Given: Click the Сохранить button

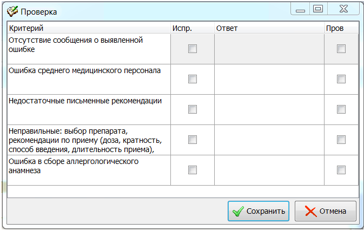Looking at the screenshot, I should point(259,211).
